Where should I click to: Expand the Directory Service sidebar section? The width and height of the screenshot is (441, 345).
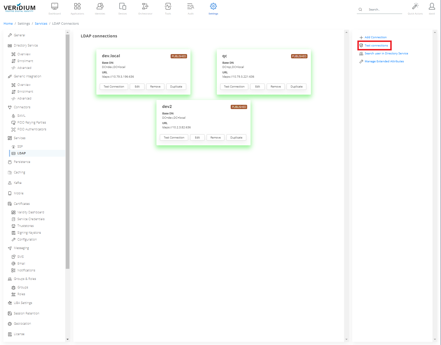click(x=26, y=46)
